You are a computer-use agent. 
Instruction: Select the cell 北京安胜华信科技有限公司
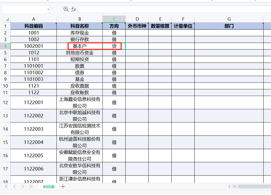tap(79, 169)
